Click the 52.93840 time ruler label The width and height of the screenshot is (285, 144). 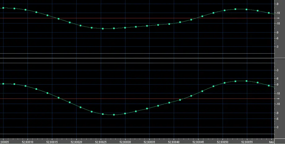174,142
